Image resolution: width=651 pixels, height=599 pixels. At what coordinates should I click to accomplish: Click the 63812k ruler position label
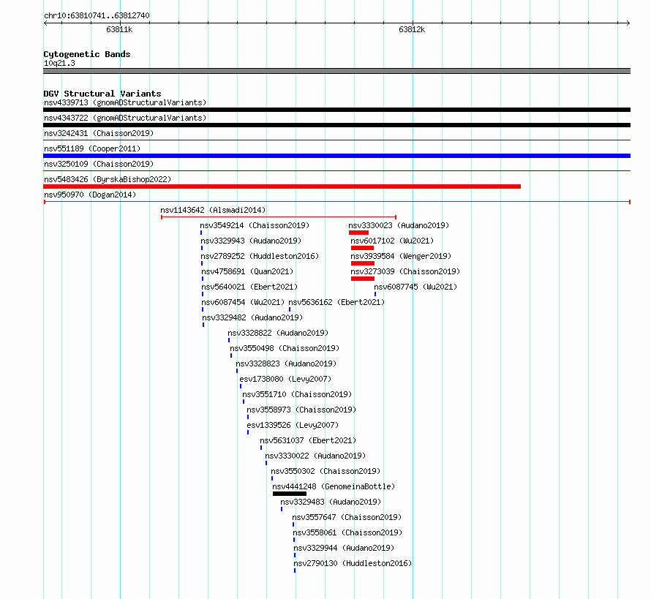pyautogui.click(x=412, y=29)
